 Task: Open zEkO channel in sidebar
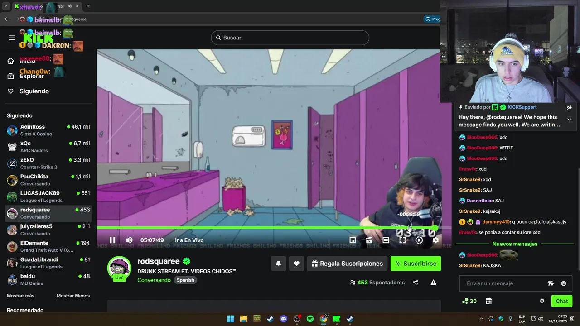pyautogui.click(x=48, y=163)
